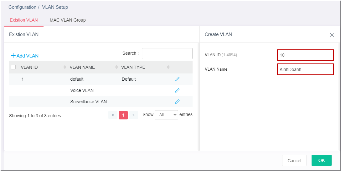The image size is (341, 171).
Task: Click the VLAN Name field containing KinhDoanh
Action: click(305, 69)
